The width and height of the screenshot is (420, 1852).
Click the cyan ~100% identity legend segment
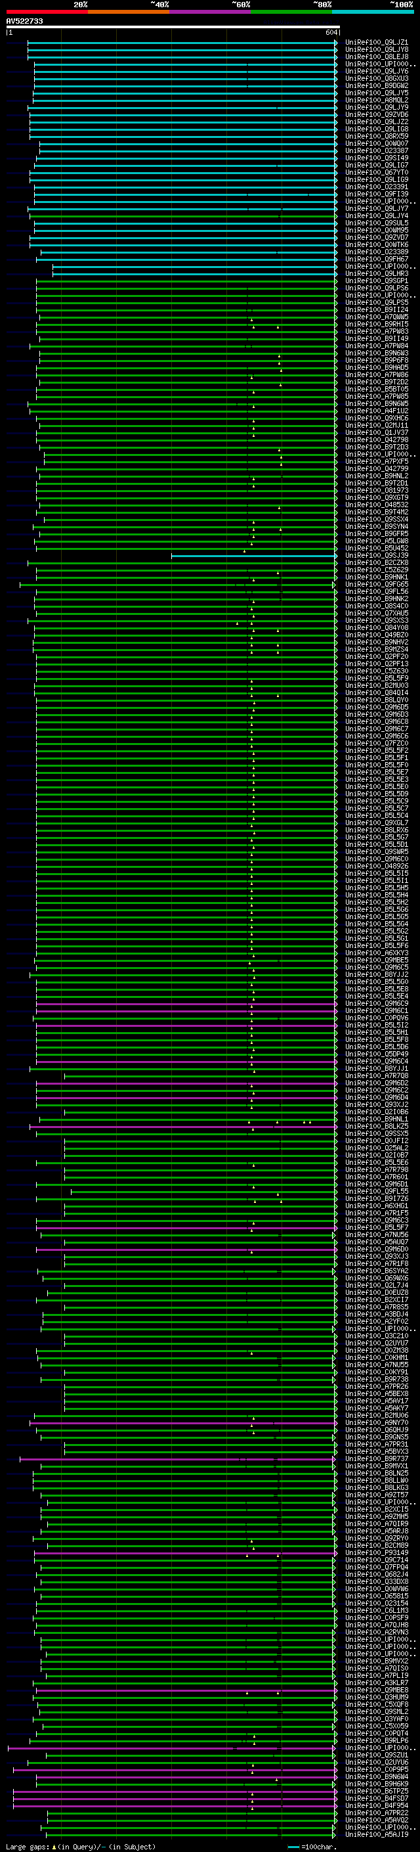373,12
